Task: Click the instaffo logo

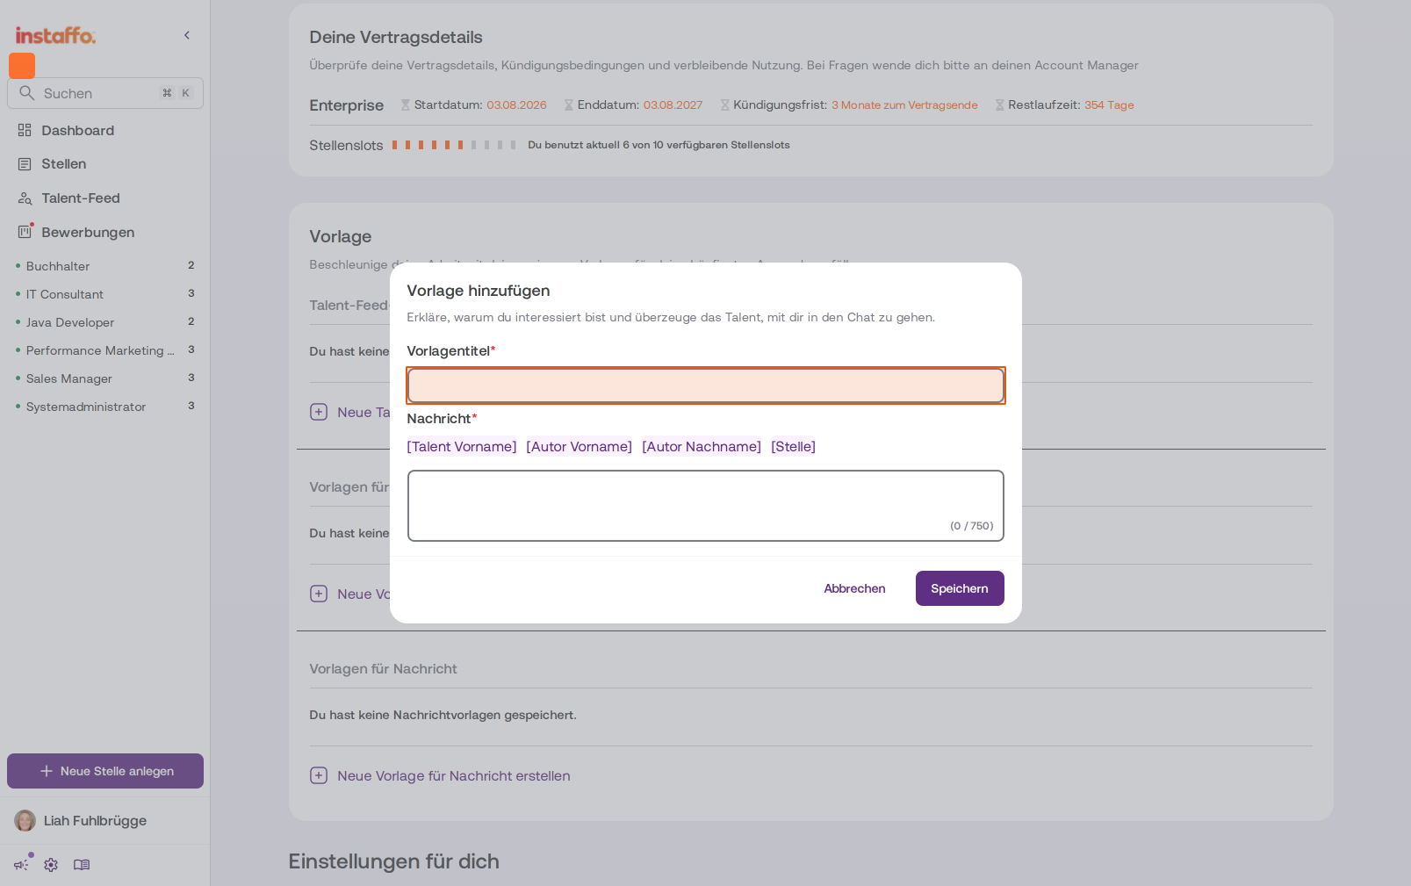Action: coord(55,35)
